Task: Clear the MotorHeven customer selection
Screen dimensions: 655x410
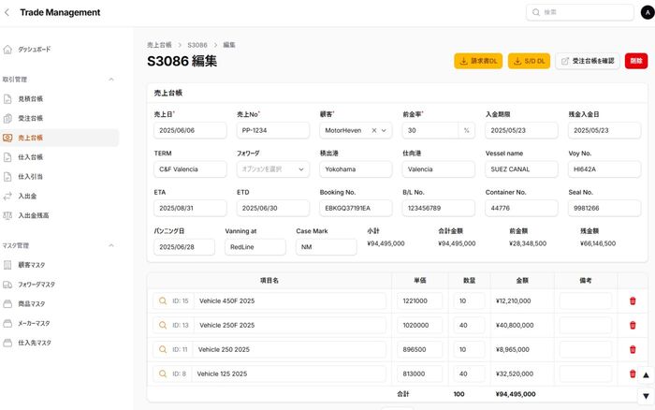Action: point(374,130)
